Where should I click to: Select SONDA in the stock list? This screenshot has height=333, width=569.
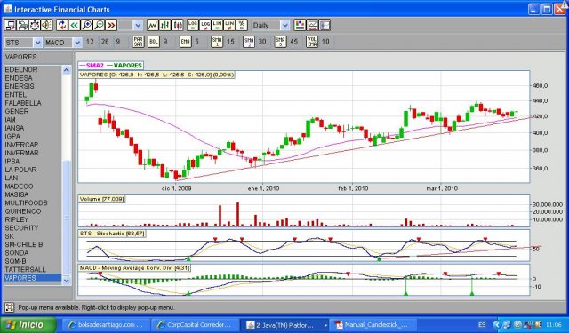tap(17, 252)
